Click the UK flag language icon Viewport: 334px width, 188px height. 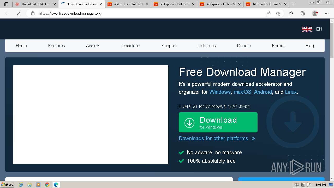click(307, 29)
